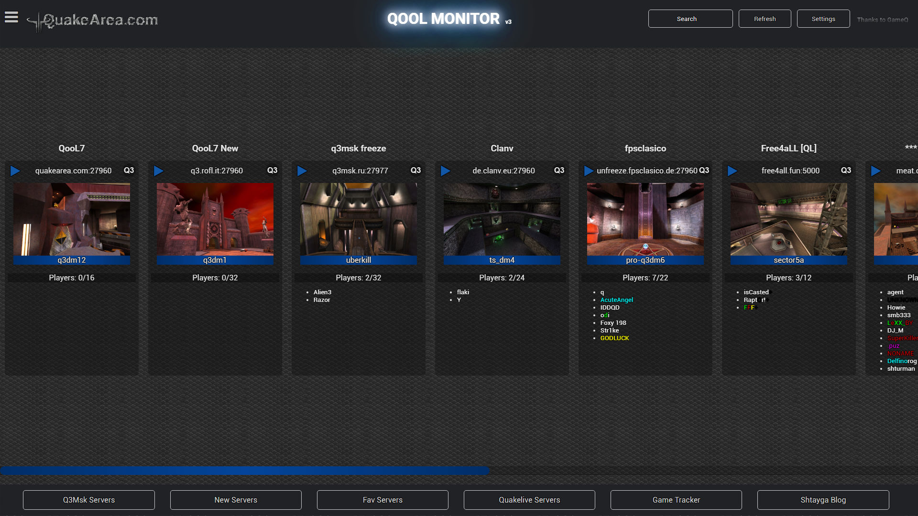Play arrow for unfreeze.fpsclasico.de server
The height and width of the screenshot is (516, 918).
(x=589, y=171)
